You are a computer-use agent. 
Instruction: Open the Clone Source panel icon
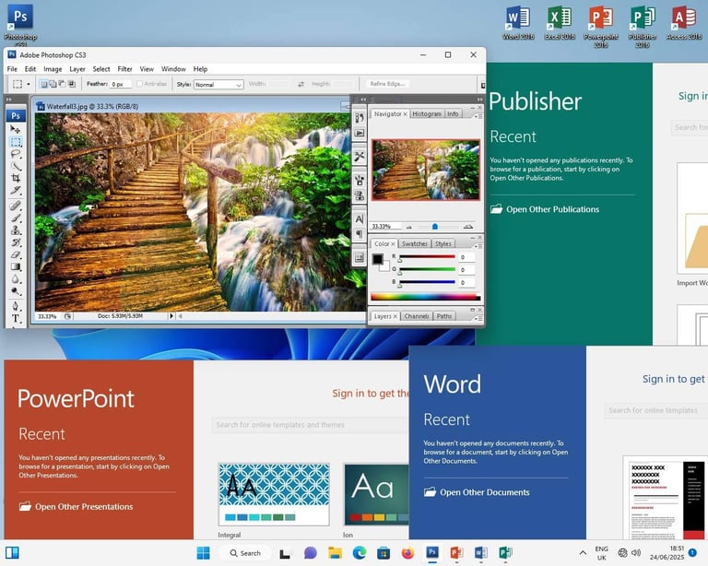pyautogui.click(x=360, y=196)
